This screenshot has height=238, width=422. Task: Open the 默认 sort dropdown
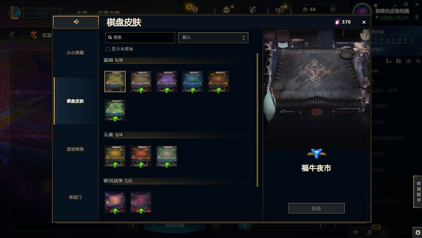point(213,37)
